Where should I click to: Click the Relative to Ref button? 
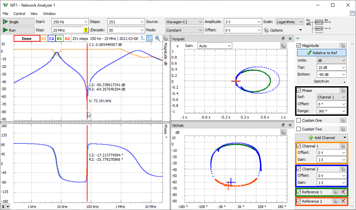coord(321,53)
